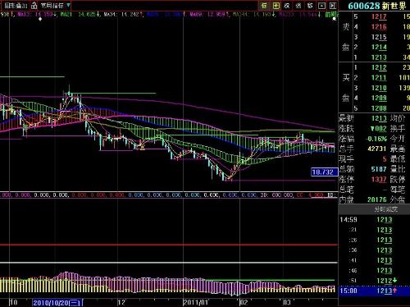Click the white icon right of plus box
Screen dimensions: 410x307
coord(287,6)
